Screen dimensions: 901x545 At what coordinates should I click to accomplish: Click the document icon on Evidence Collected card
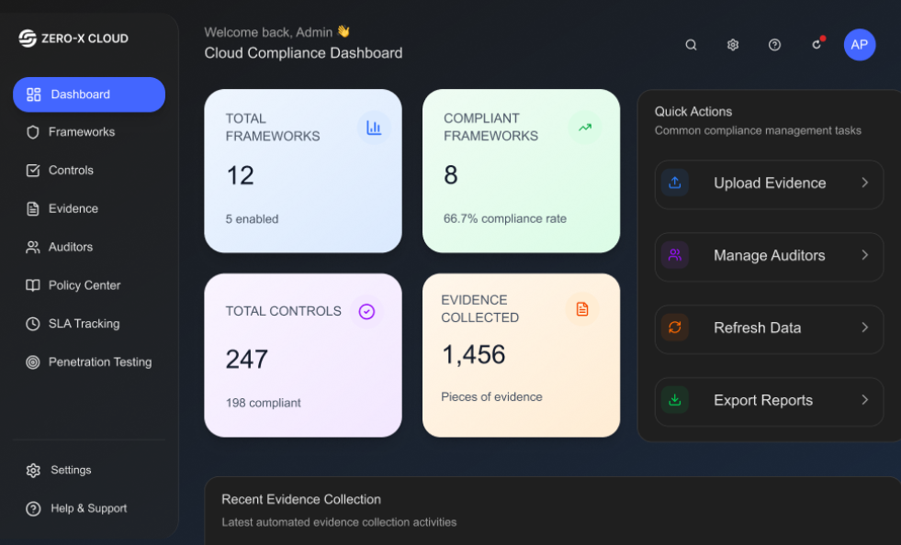pyautogui.click(x=582, y=309)
